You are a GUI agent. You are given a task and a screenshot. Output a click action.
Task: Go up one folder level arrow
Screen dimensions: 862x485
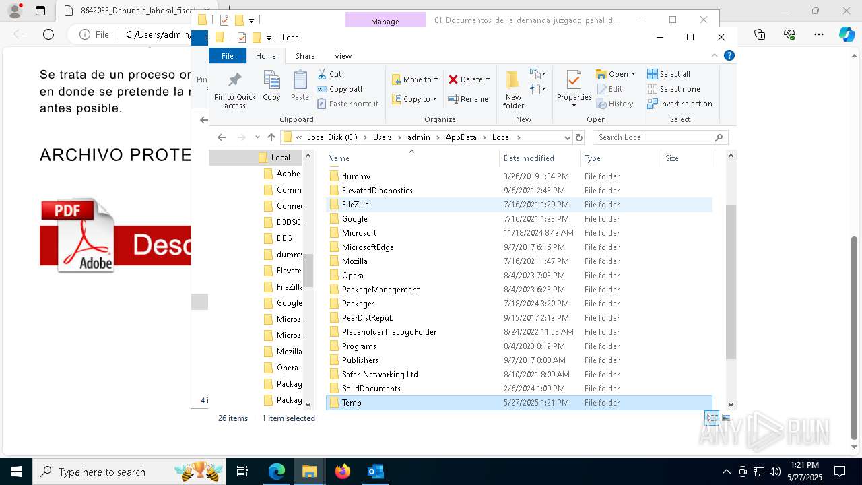click(x=271, y=137)
